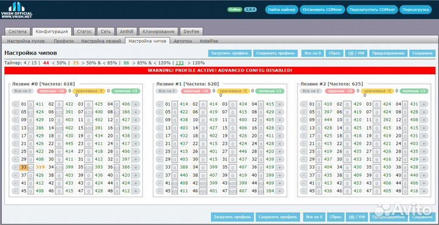Click Перезапустить CGMiner button
The image size is (439, 225).
tap(372, 10)
